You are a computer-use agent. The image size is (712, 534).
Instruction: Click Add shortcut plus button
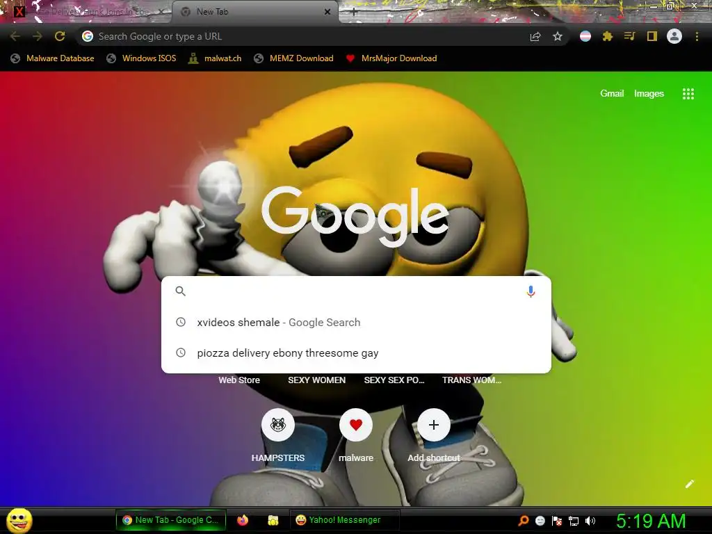click(434, 425)
